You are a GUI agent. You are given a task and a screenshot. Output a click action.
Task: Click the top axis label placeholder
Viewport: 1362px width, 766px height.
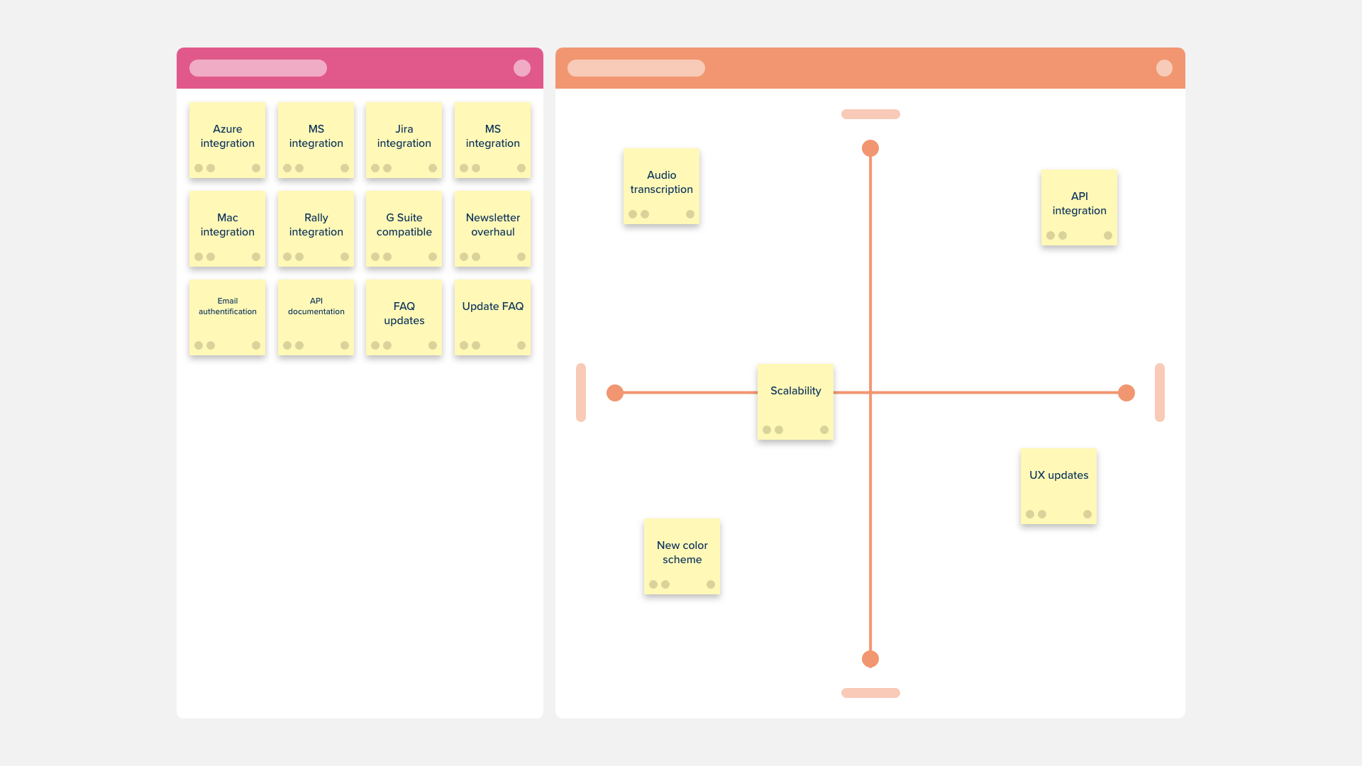pos(870,114)
